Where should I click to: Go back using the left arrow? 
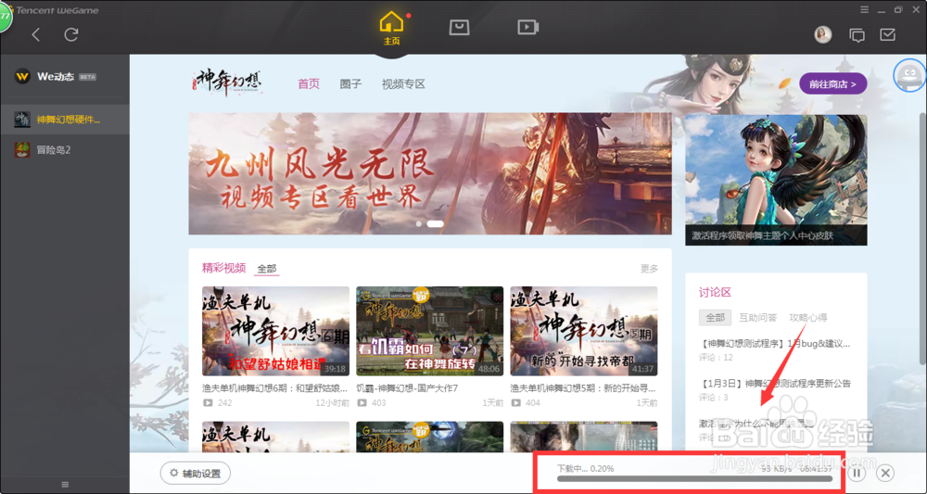(36, 35)
